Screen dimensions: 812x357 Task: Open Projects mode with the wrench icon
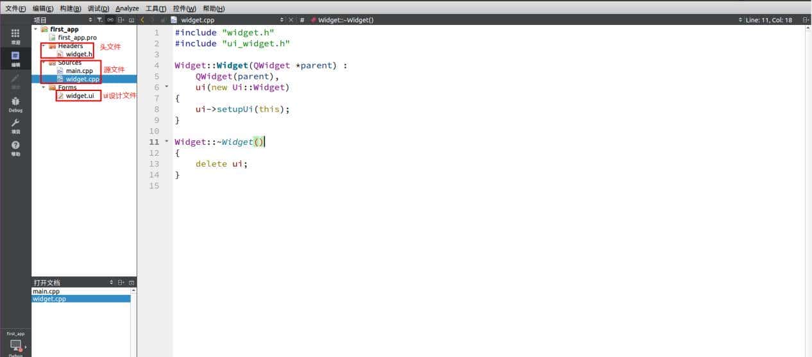(15, 126)
